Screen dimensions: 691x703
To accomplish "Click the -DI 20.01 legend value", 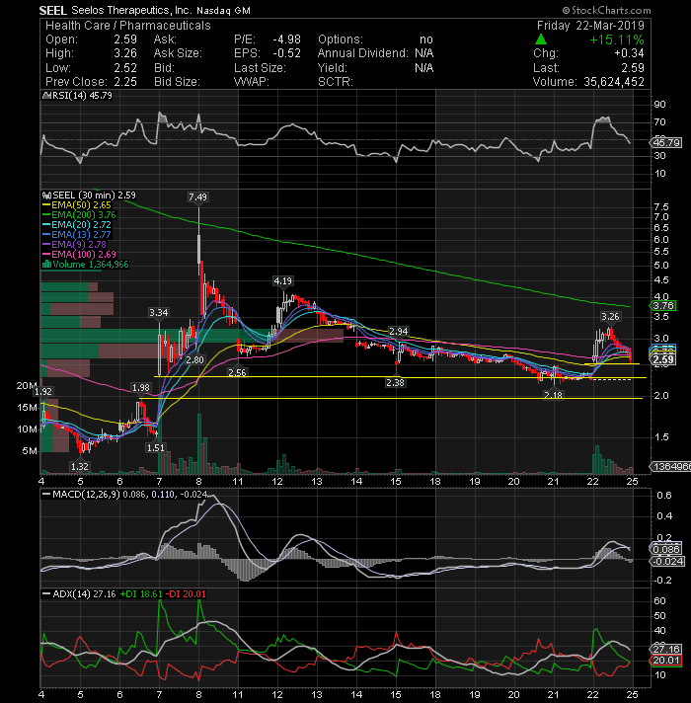I will coord(186,594).
